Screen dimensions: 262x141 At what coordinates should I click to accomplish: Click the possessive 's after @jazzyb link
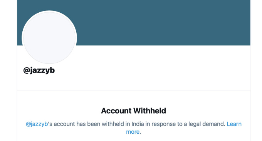click(50, 124)
